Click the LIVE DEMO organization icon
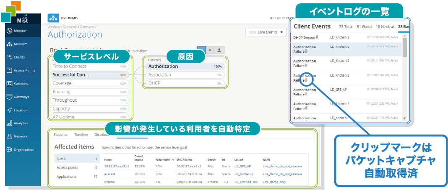The image size is (448, 190). 53,18
